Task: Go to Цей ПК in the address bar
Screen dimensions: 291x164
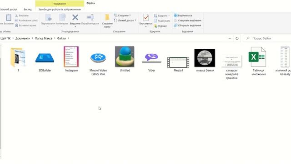Action: tap(5, 38)
